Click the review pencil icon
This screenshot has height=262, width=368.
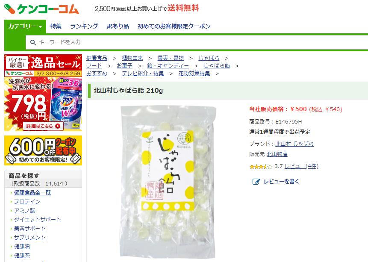256,182
